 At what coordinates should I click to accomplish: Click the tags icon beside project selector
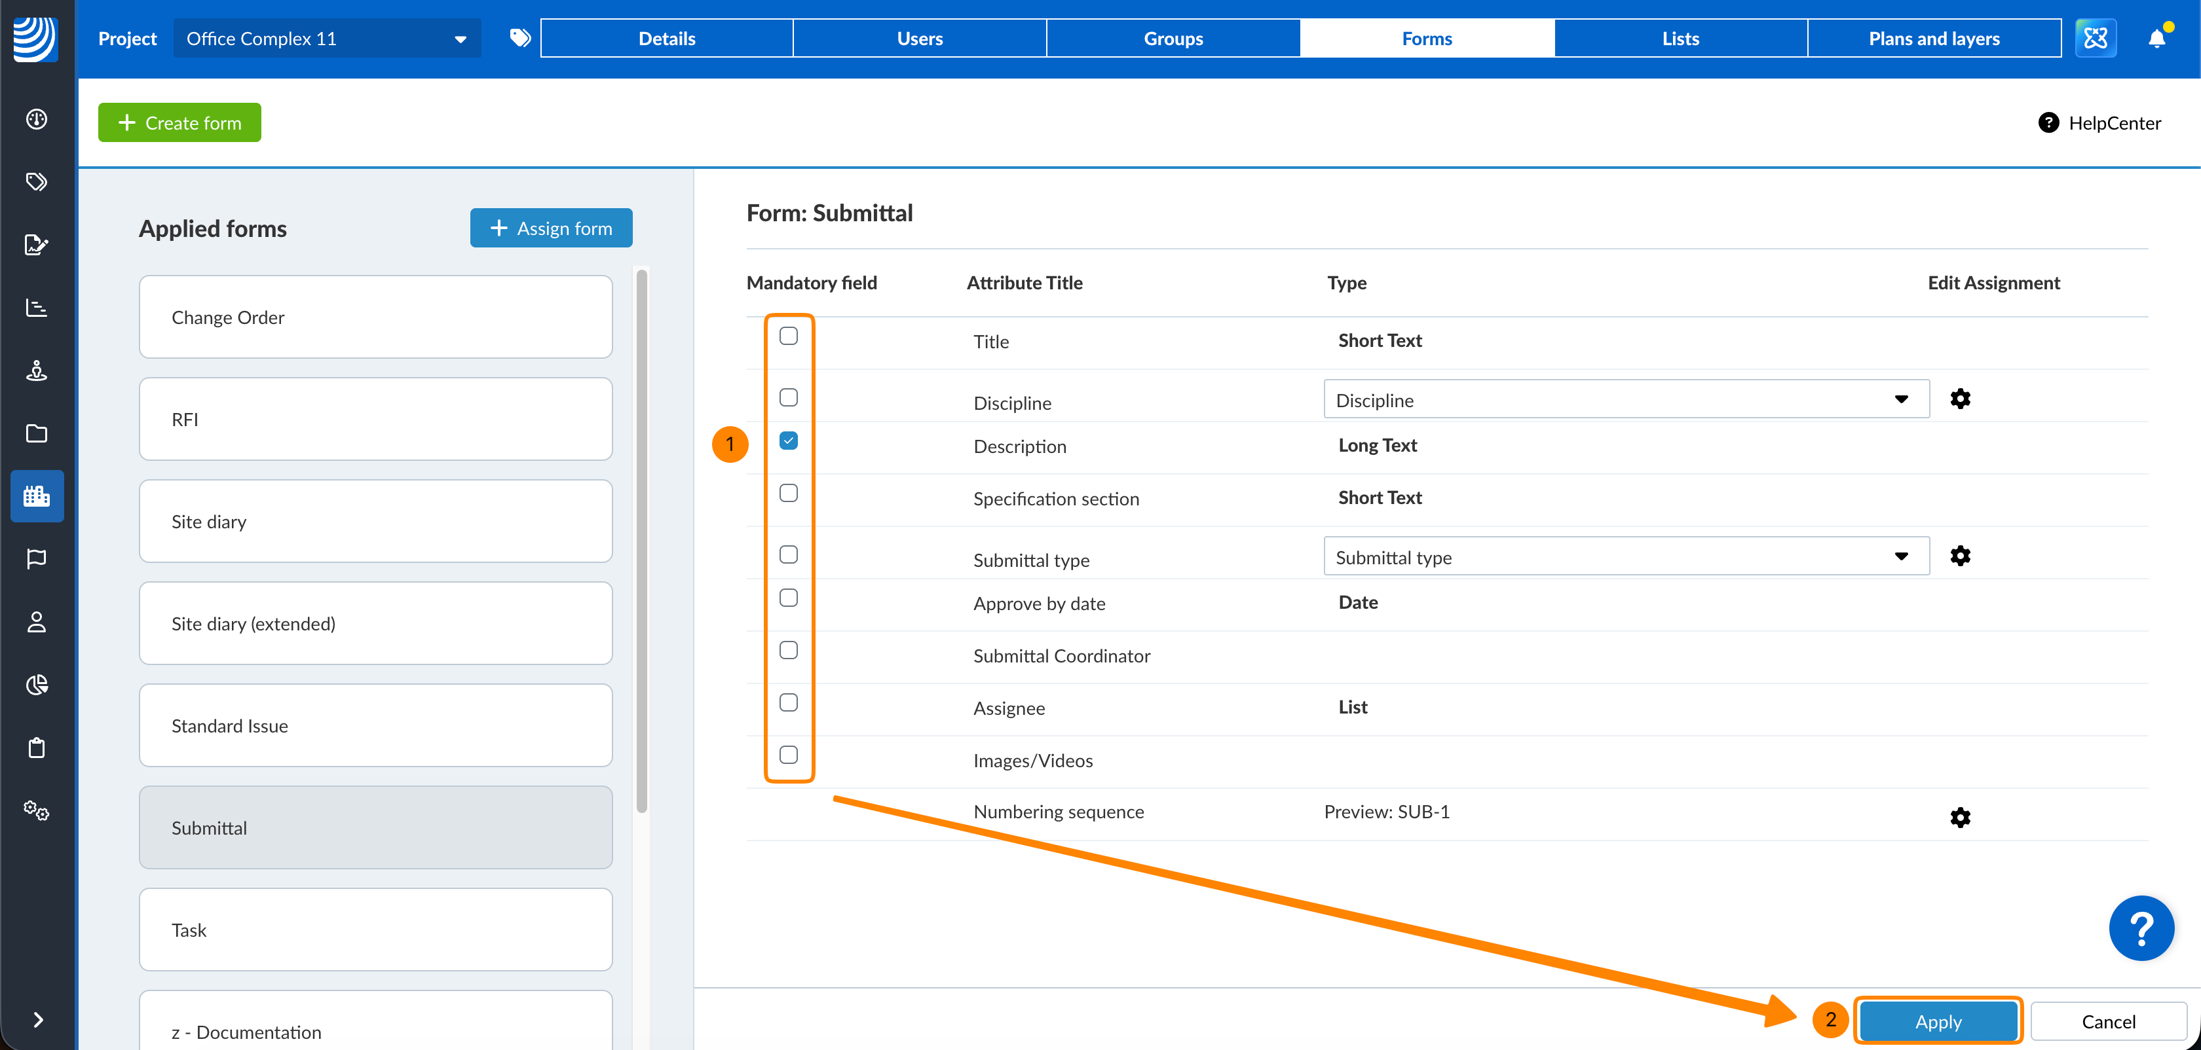click(519, 39)
